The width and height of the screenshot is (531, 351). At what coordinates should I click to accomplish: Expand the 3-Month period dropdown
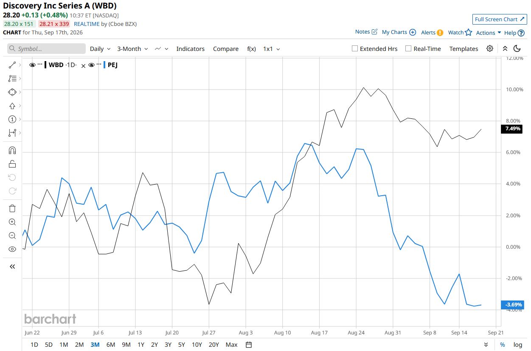tap(132, 49)
